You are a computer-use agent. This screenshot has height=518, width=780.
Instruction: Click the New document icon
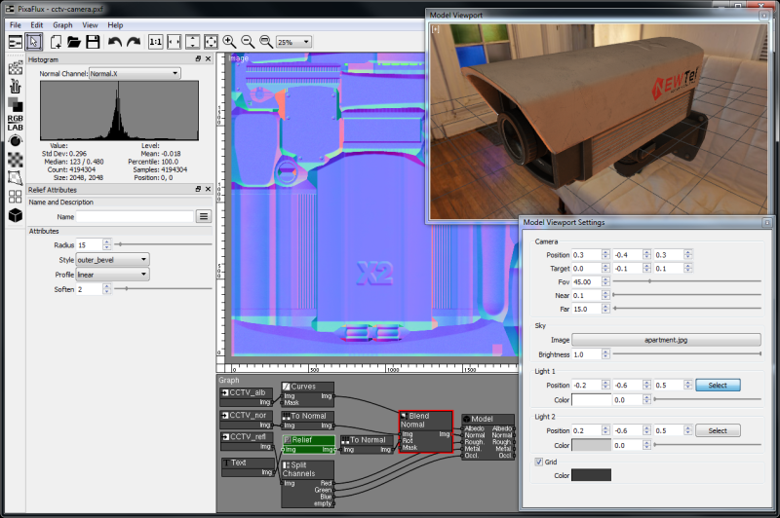point(56,42)
